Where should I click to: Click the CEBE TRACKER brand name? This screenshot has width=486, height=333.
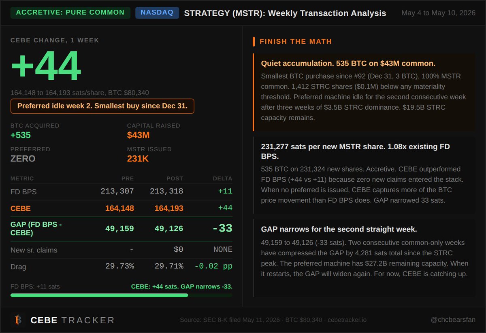[x=72, y=320]
